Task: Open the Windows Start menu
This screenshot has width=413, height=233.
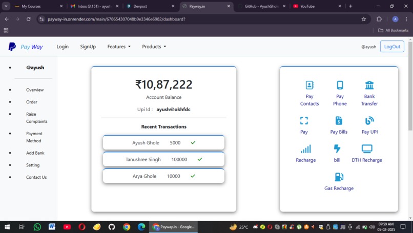Action: coord(7,227)
